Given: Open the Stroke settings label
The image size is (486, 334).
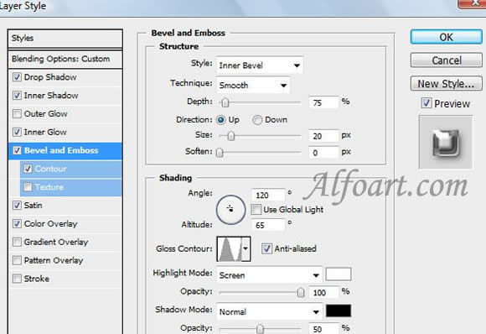Looking at the screenshot, I should point(37,279).
